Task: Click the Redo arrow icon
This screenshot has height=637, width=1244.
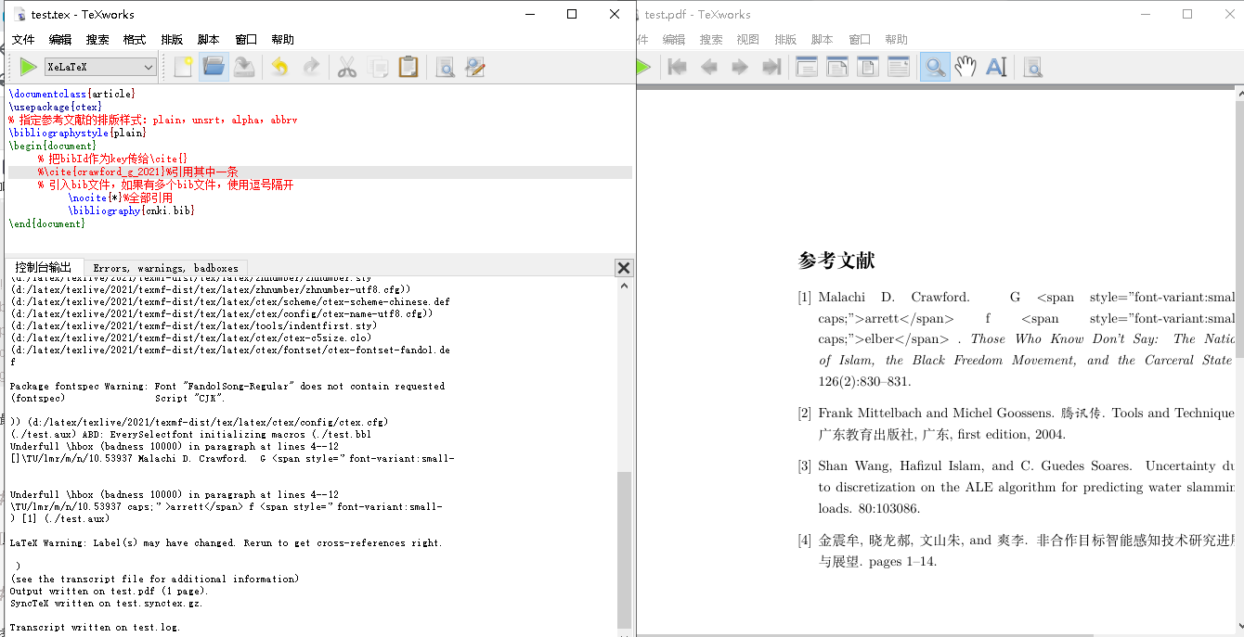Action: click(311, 67)
